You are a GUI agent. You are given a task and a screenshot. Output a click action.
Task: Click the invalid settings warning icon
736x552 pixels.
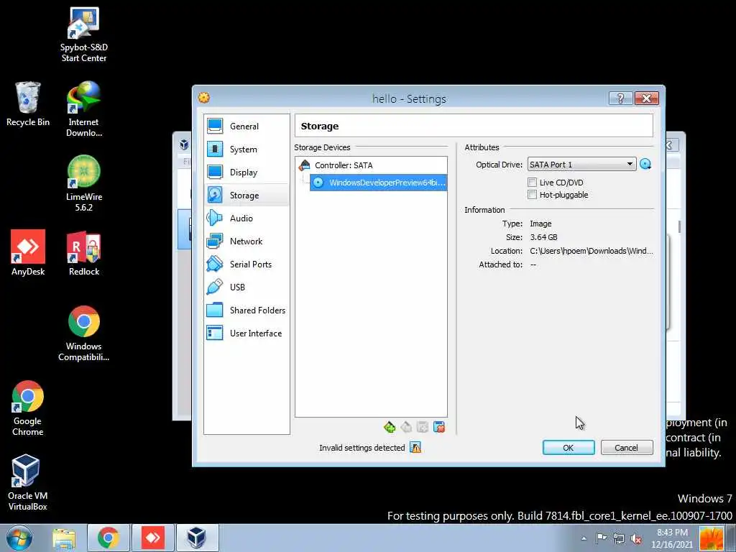[x=415, y=447]
